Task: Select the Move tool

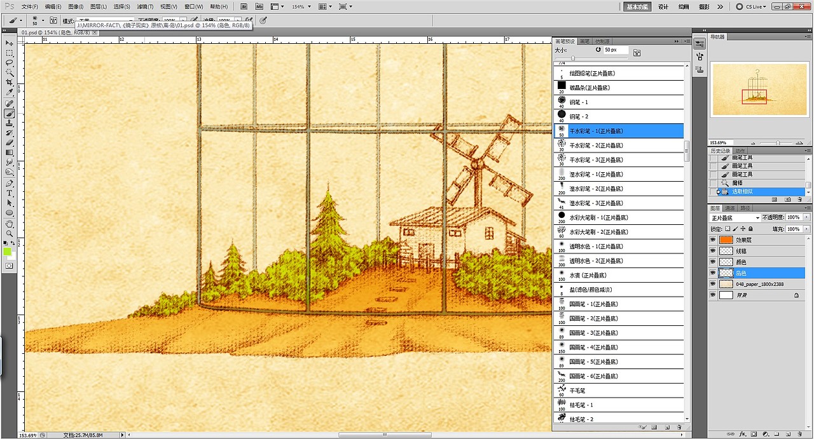Action: click(x=10, y=43)
